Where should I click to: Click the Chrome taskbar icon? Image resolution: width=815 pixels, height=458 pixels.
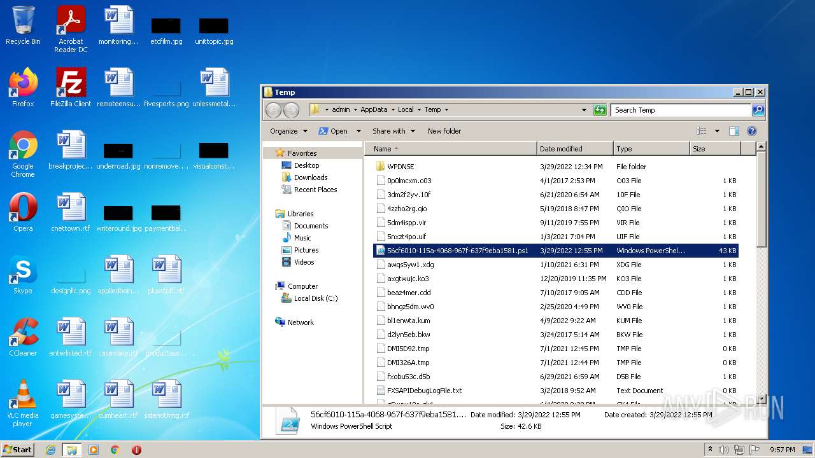[x=115, y=450]
